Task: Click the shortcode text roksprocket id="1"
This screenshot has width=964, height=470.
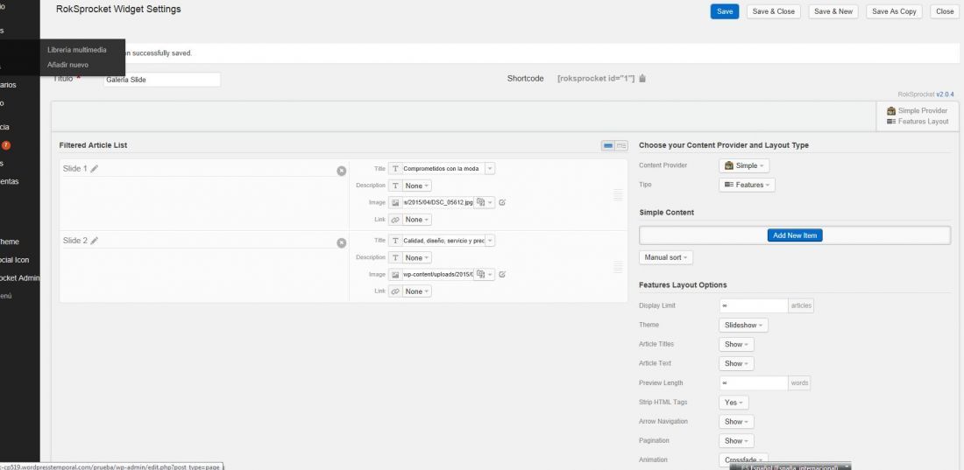Action: 596,79
